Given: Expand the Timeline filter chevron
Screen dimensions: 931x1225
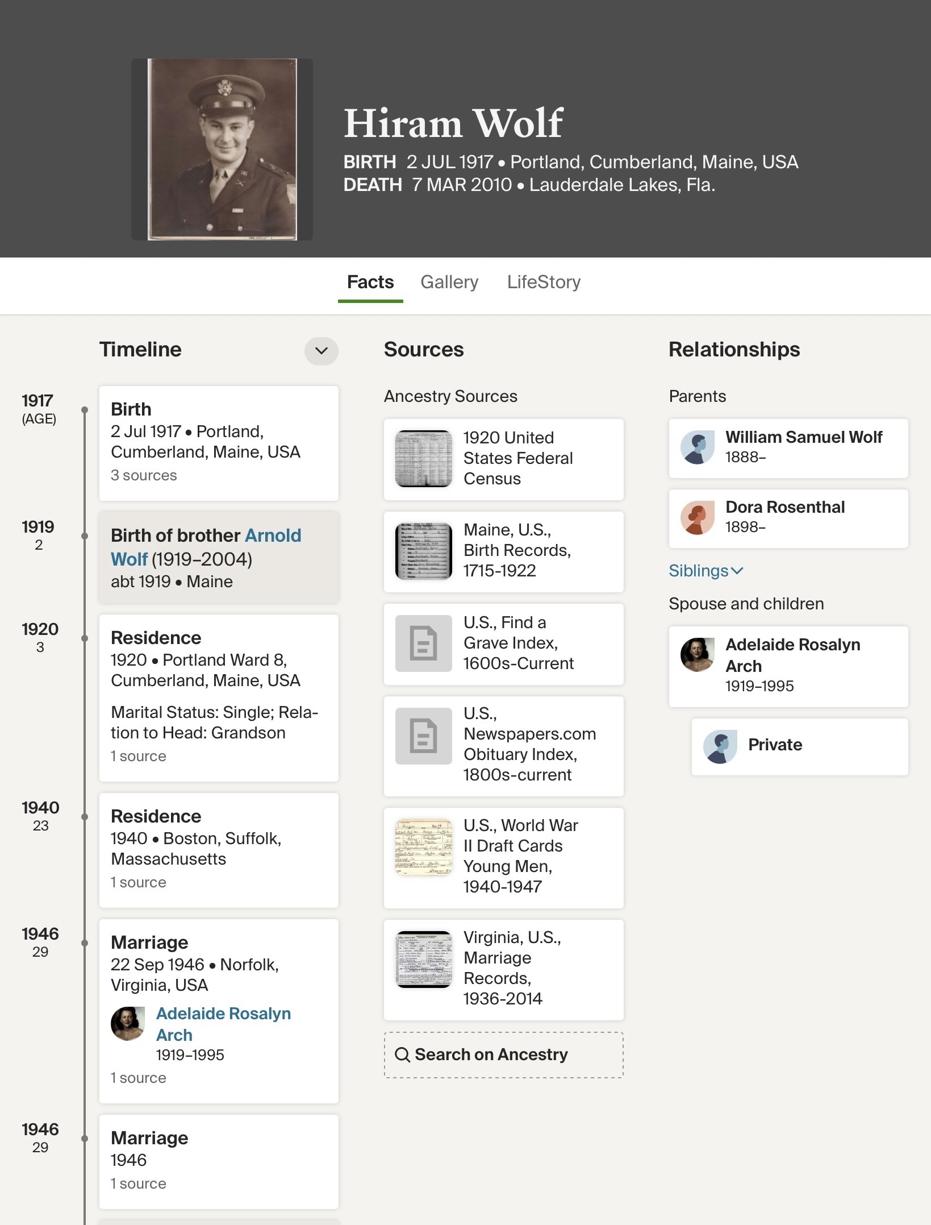Looking at the screenshot, I should [321, 351].
